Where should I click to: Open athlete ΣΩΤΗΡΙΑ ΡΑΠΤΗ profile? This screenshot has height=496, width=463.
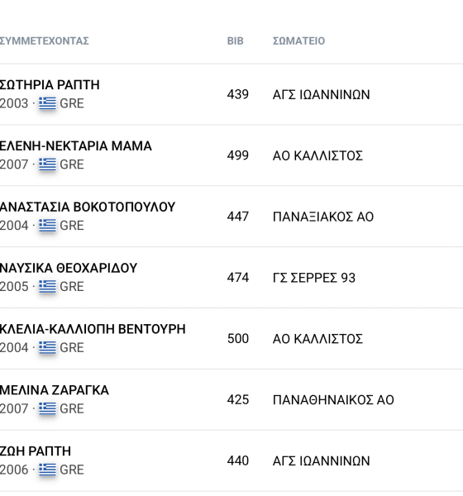[50, 85]
